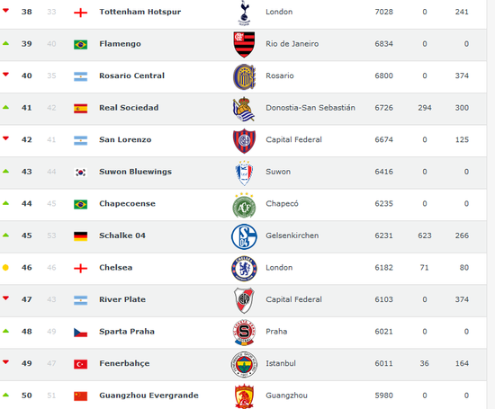Click the Tottenham Hotspur club crest
Screen dimensions: 495x409
[244, 13]
